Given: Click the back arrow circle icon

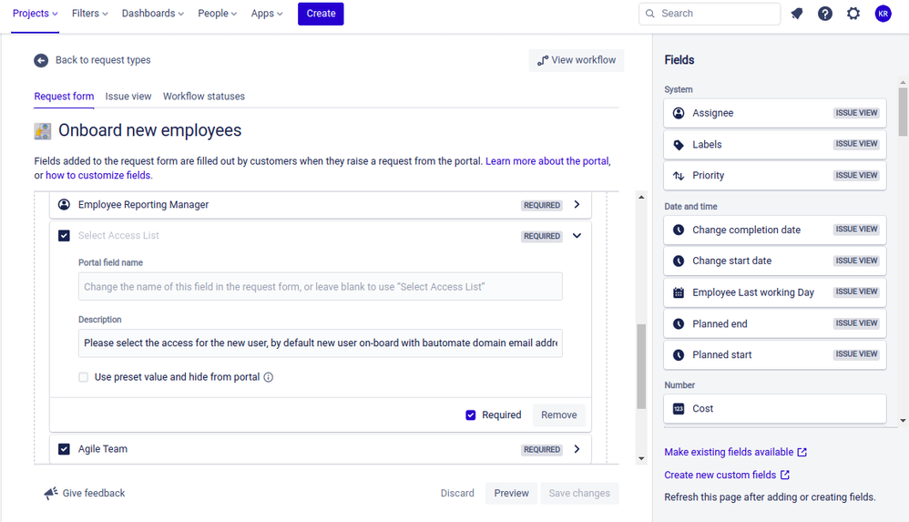Looking at the screenshot, I should [x=41, y=60].
